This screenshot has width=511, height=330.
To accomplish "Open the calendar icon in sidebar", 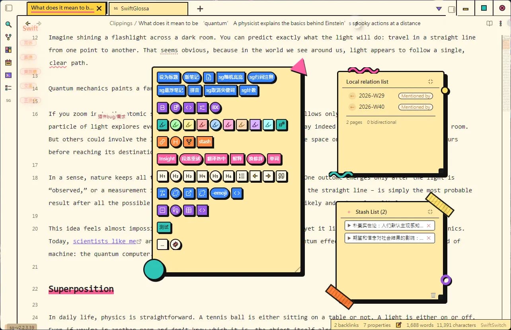I will pyautogui.click(x=8, y=62).
